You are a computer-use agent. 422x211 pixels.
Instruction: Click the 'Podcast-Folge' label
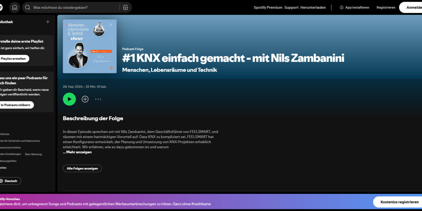coord(133,49)
